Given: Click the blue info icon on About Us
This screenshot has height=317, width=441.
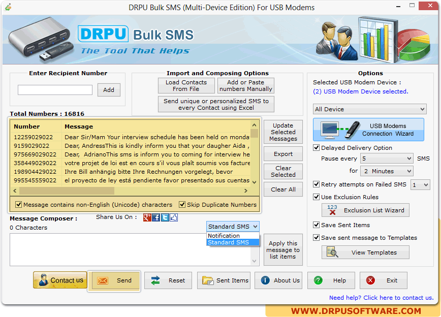Looking at the screenshot, I should (265, 280).
